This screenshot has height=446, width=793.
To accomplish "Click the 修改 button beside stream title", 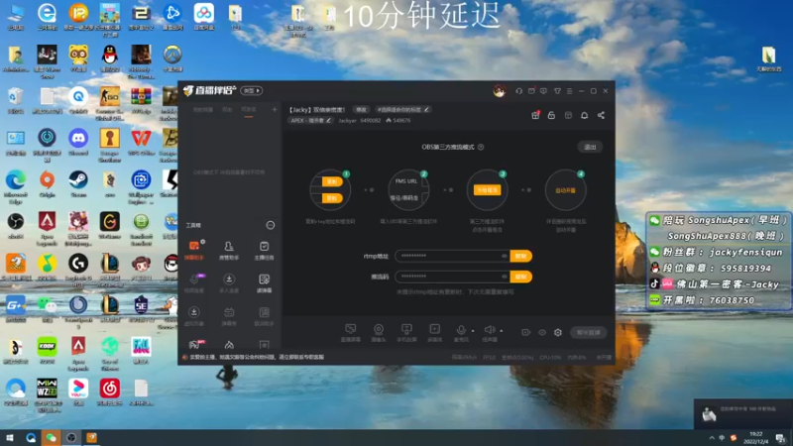I will pyautogui.click(x=361, y=110).
